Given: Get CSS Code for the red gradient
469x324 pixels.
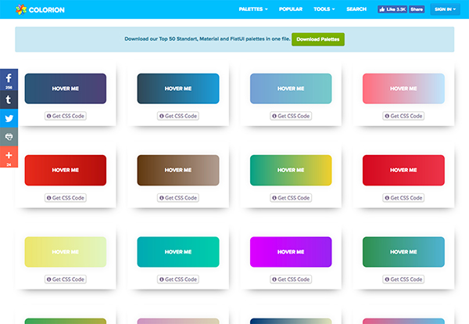Looking at the screenshot, I should [66, 198].
